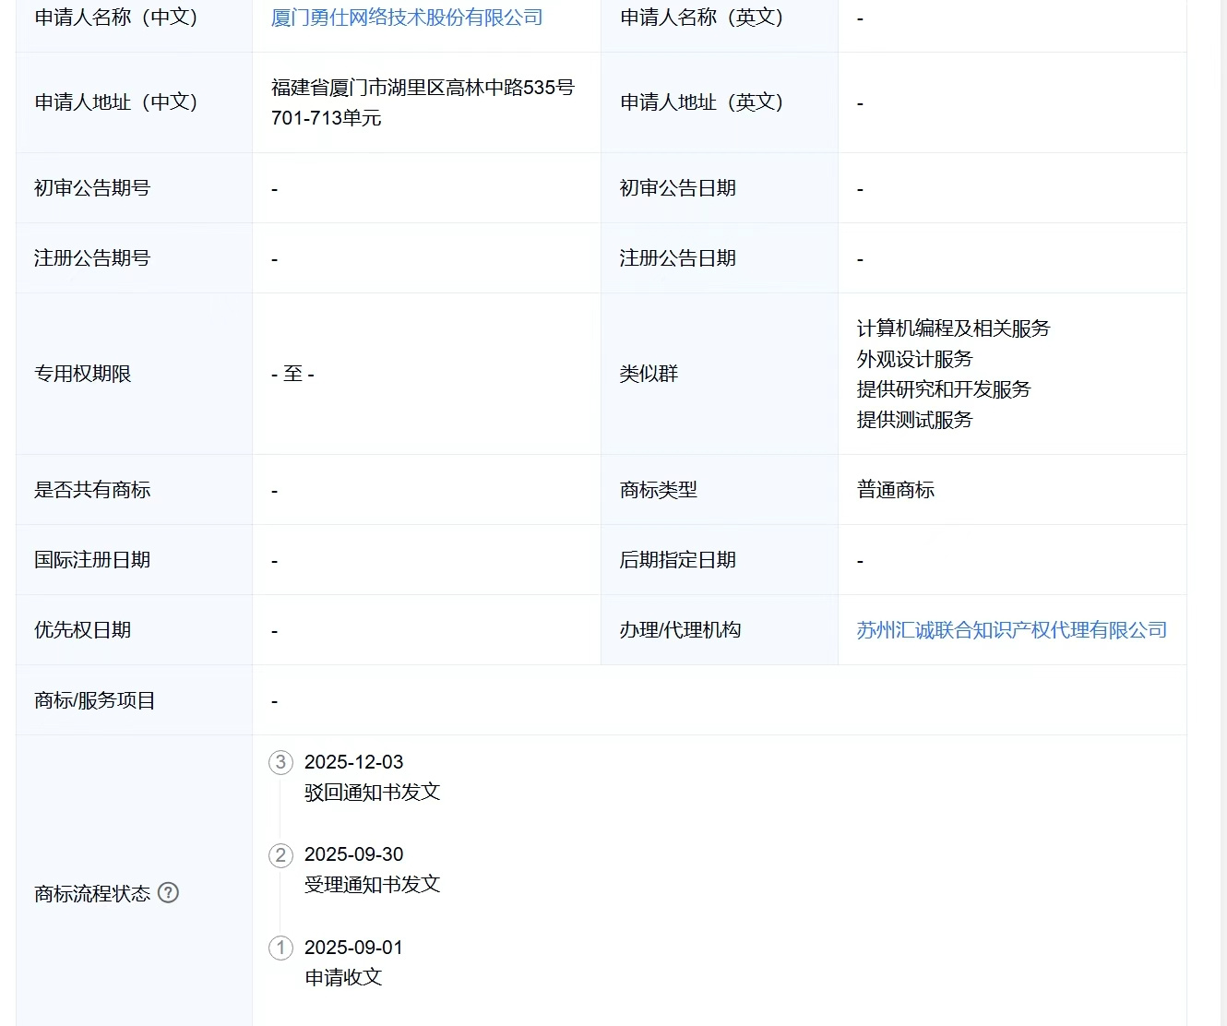The image size is (1227, 1026).
Task: Click the date 2025-12-03
Action: (354, 762)
